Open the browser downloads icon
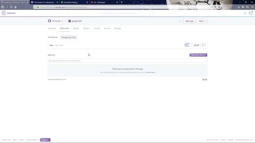255x143 pixels. [x=239, y=7]
